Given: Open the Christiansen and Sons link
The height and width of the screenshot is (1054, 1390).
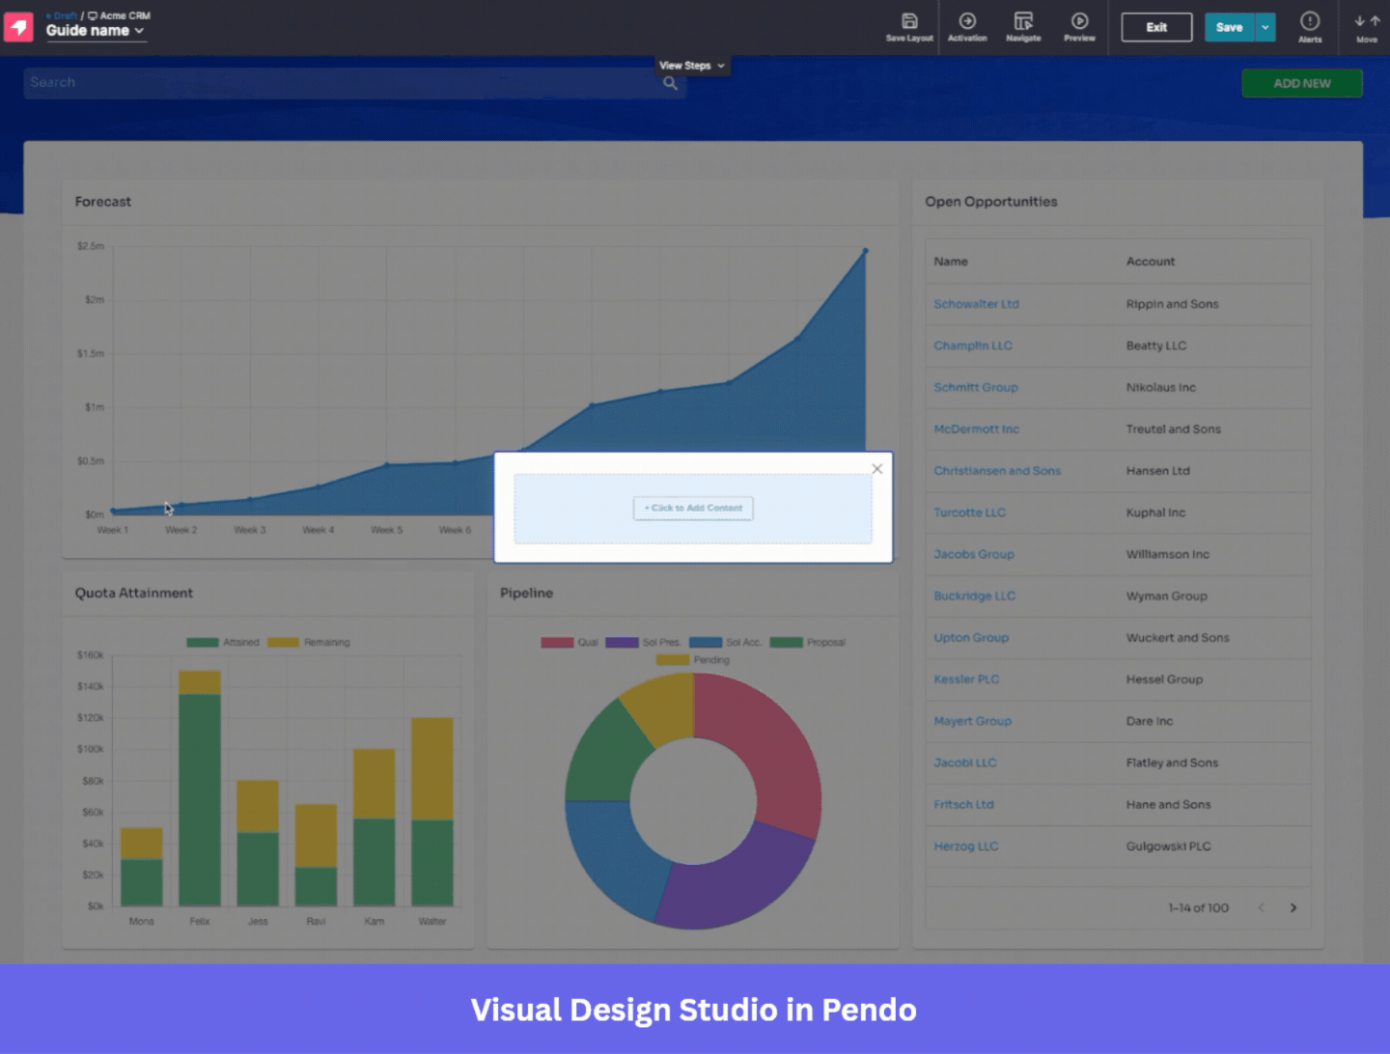Looking at the screenshot, I should [x=997, y=471].
